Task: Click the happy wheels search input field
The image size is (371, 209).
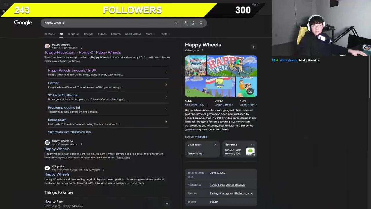Action: 107,23
